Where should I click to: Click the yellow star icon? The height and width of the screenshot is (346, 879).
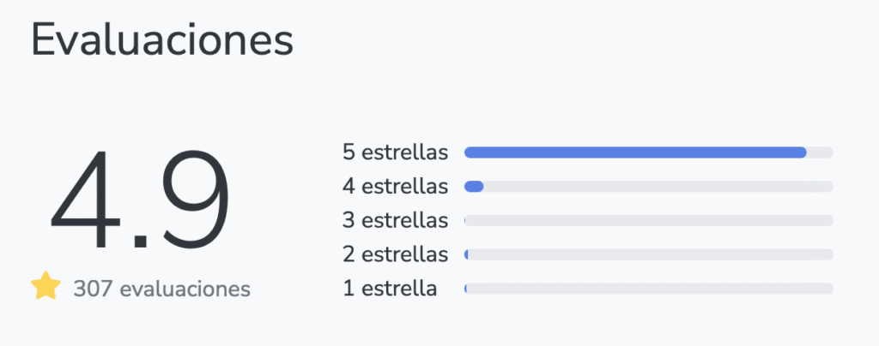click(x=45, y=286)
